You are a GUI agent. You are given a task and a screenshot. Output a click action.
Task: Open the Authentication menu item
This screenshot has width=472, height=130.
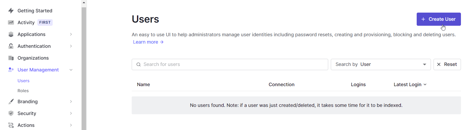tap(34, 46)
